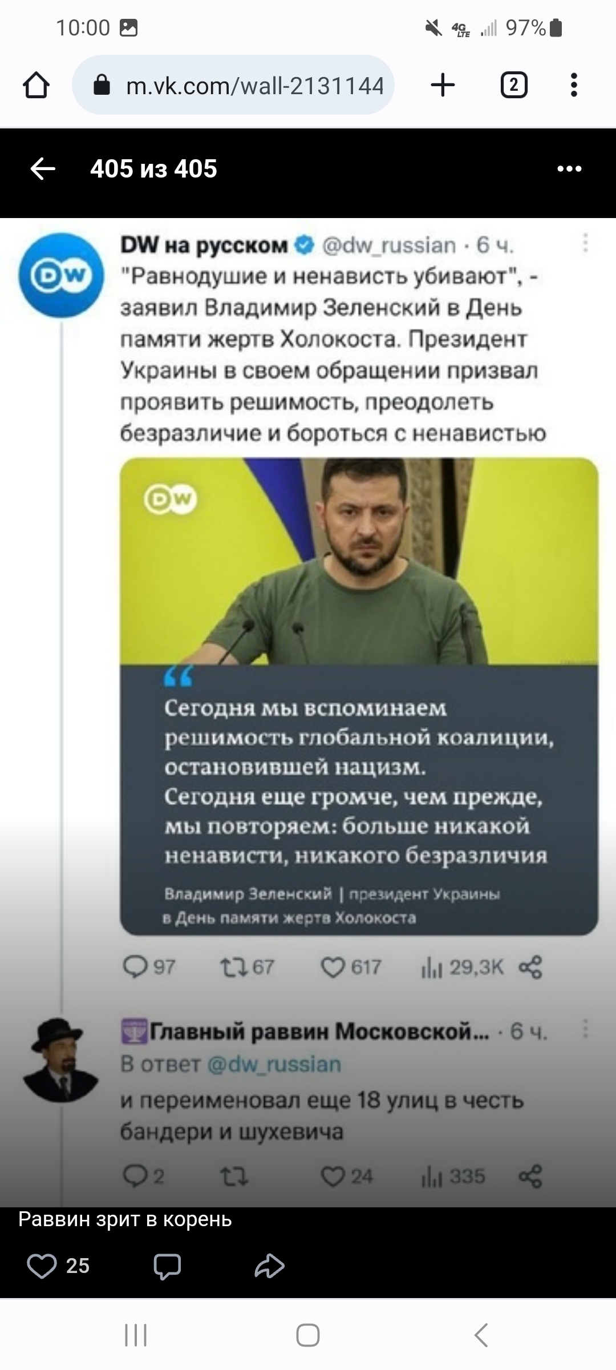616x1370 pixels.
Task: Open a new browser tab with plus
Action: pyautogui.click(x=443, y=86)
